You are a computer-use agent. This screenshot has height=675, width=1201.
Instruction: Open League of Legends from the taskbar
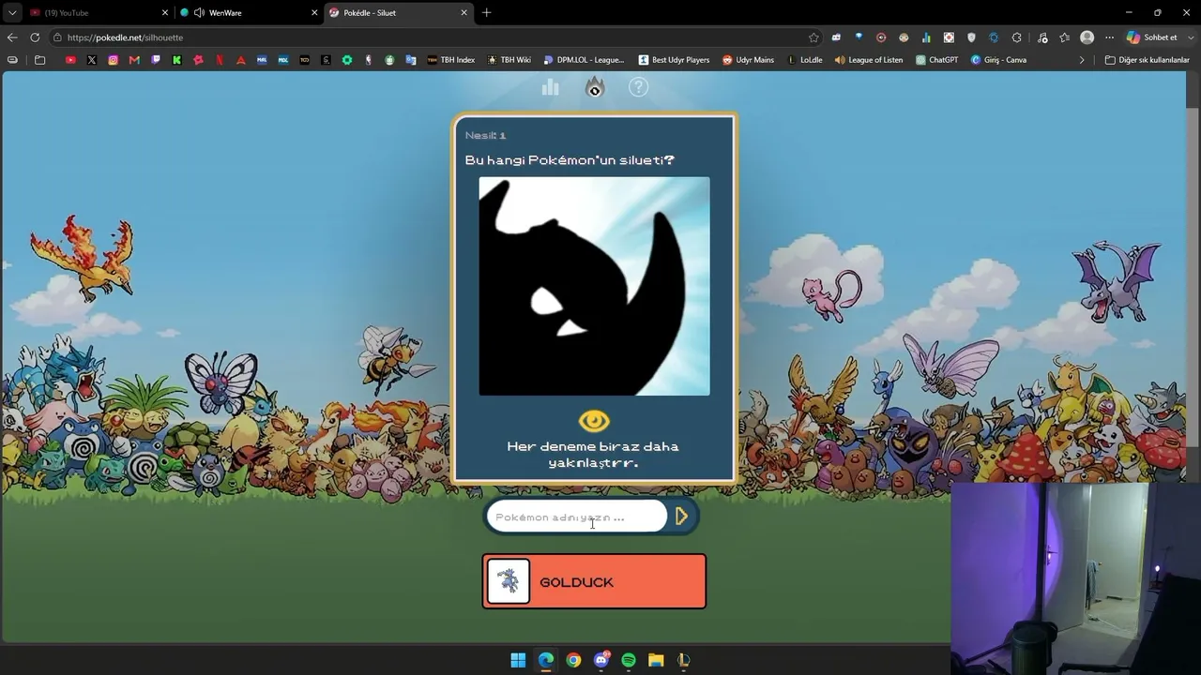point(684,660)
